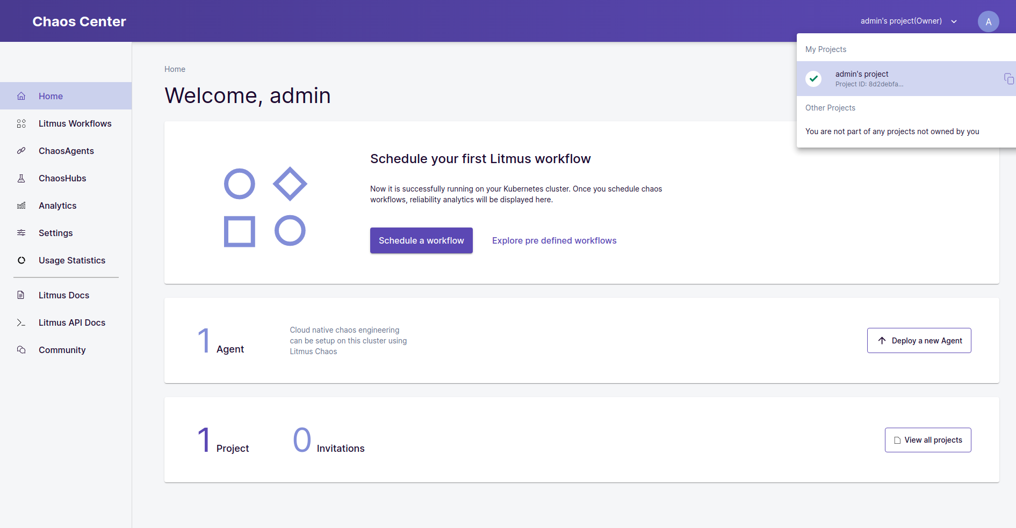Click the upward arrow icon on Deploy Agent
Image resolution: width=1016 pixels, height=528 pixels.
[882, 341]
